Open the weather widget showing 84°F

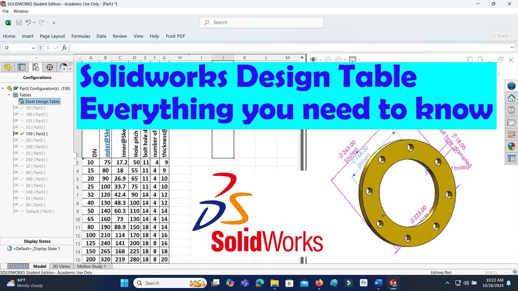25,283
